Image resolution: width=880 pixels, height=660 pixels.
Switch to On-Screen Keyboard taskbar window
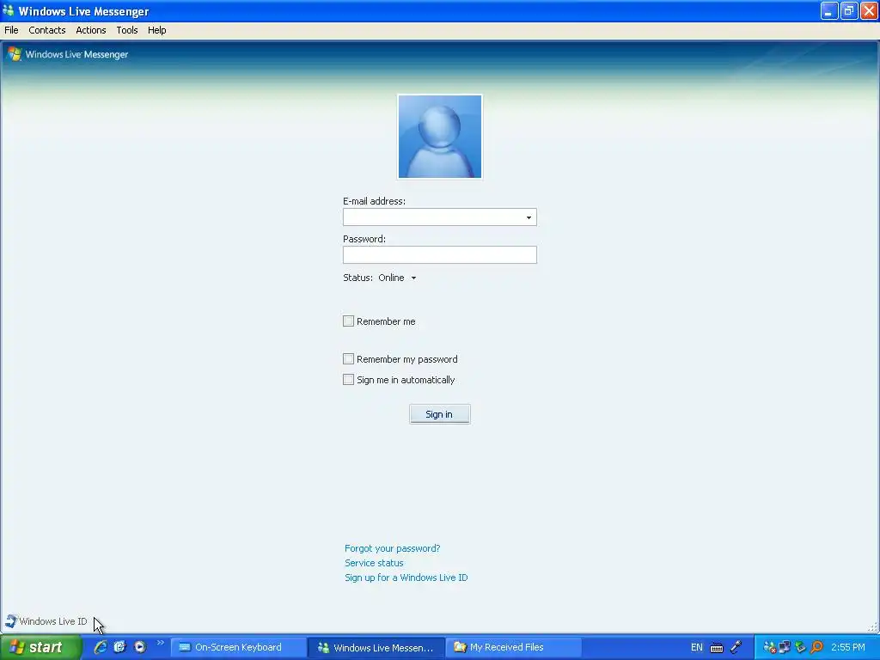pyautogui.click(x=238, y=647)
